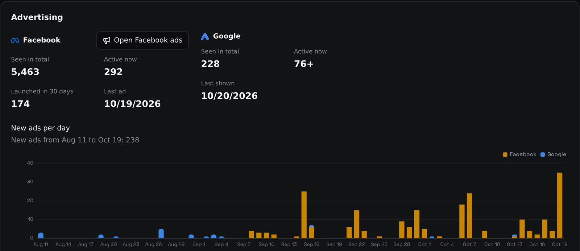Click the Sep 16 x-axis label
The image size is (580, 251).
tap(311, 244)
